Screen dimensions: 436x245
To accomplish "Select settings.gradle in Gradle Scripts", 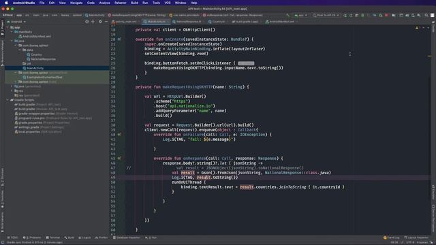I will [x=29, y=127].
